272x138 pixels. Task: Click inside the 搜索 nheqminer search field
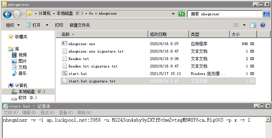tap(224, 14)
